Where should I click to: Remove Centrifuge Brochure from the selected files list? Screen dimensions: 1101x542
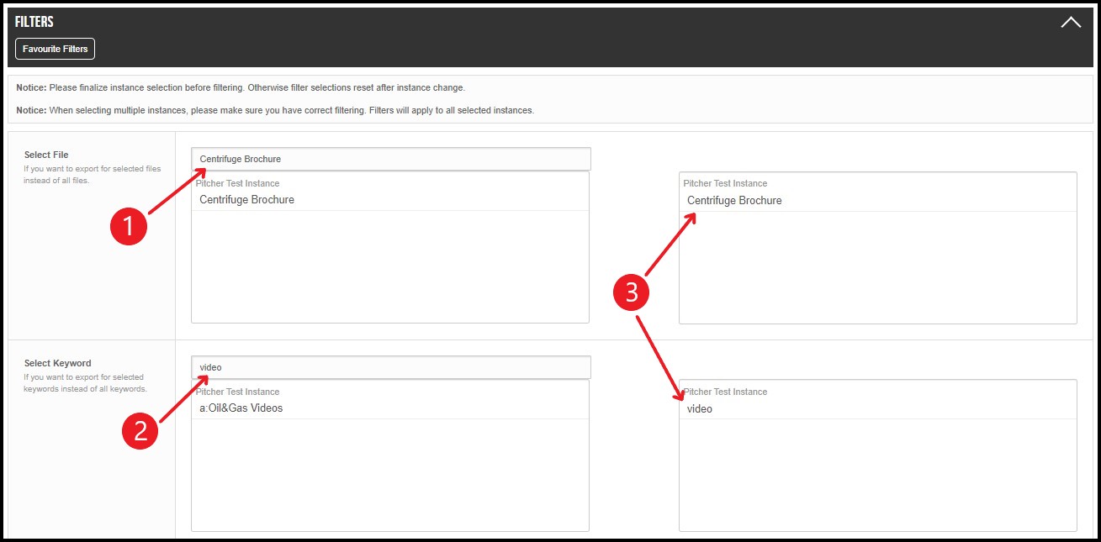tap(734, 200)
